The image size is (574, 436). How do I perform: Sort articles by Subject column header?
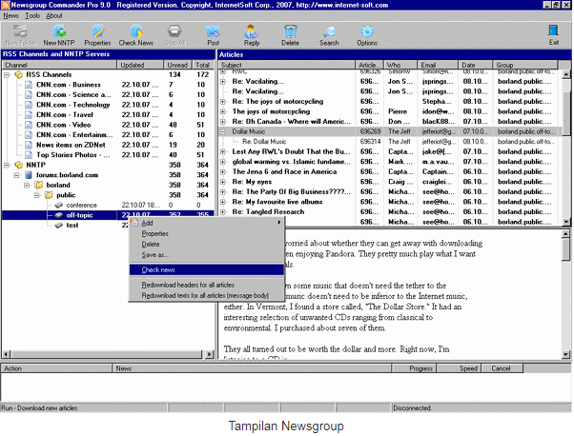pyautogui.click(x=287, y=65)
